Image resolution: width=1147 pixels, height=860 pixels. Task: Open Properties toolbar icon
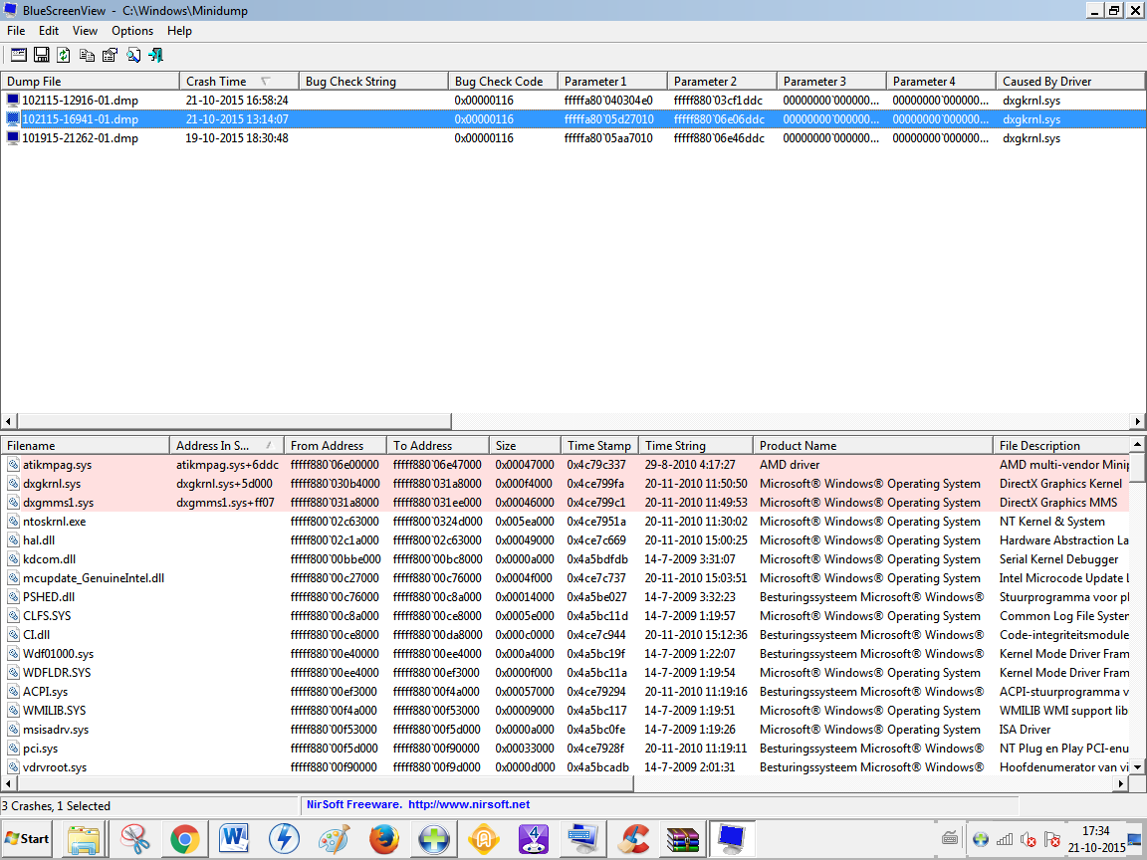point(110,55)
